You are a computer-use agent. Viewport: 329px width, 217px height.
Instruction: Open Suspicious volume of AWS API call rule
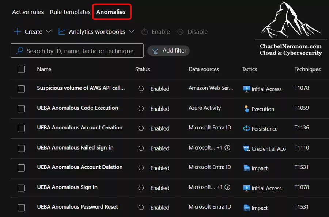[81, 88]
